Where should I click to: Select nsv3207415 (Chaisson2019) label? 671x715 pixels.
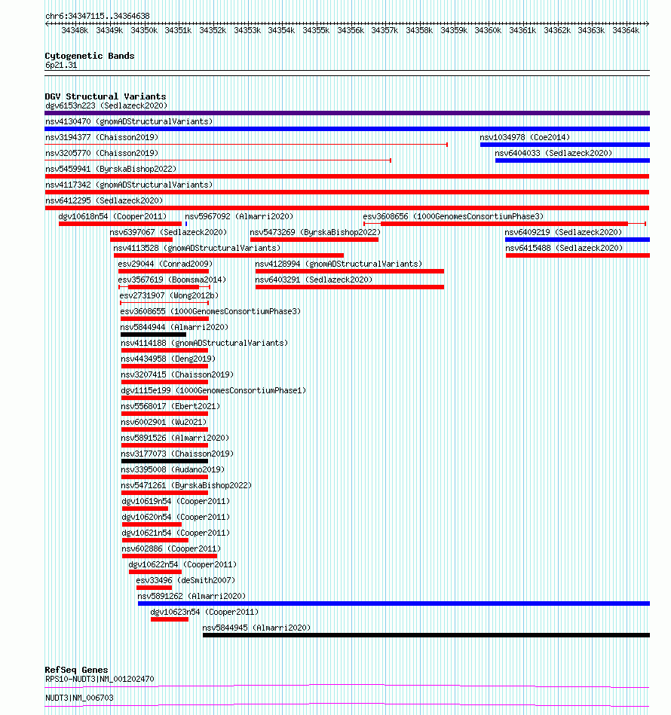(x=177, y=374)
